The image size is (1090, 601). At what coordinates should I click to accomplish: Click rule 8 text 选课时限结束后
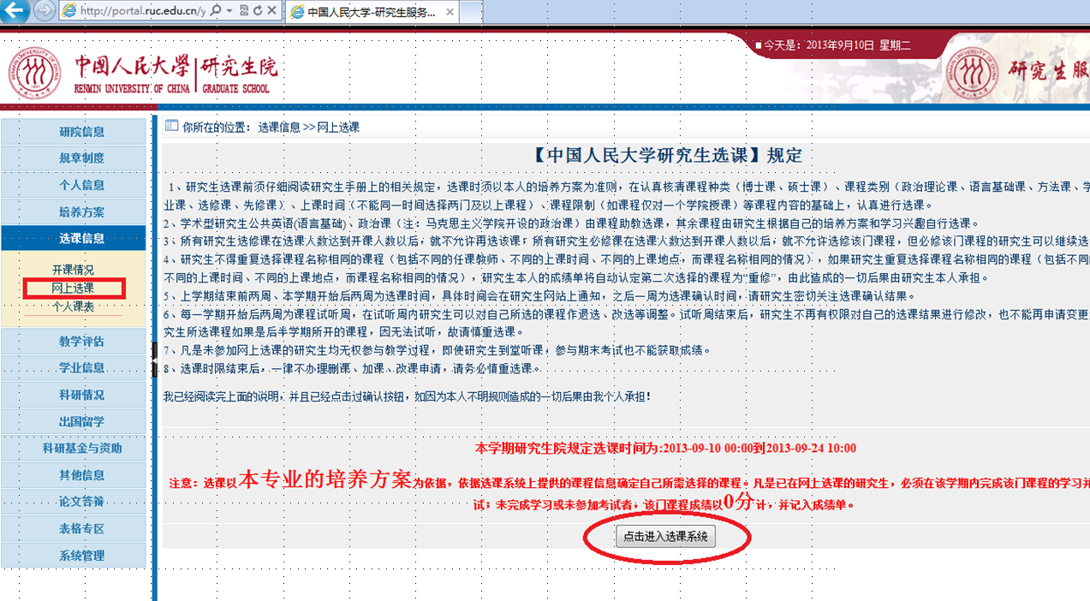(353, 368)
